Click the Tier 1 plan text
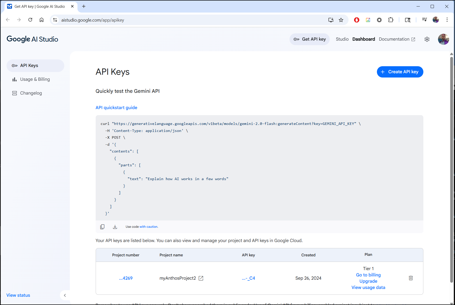This screenshot has height=305, width=455. (x=368, y=269)
